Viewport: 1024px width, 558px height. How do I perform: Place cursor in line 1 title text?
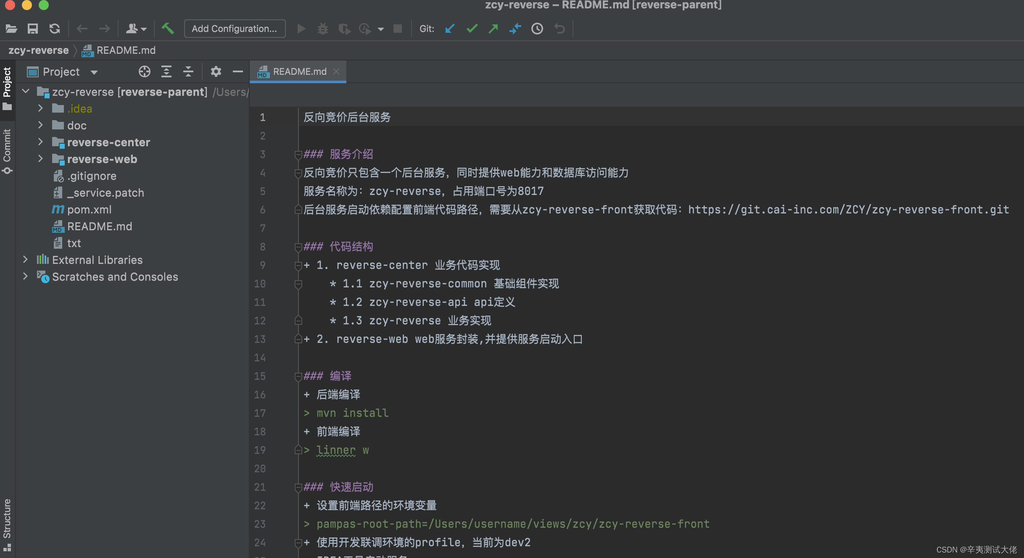coord(347,117)
